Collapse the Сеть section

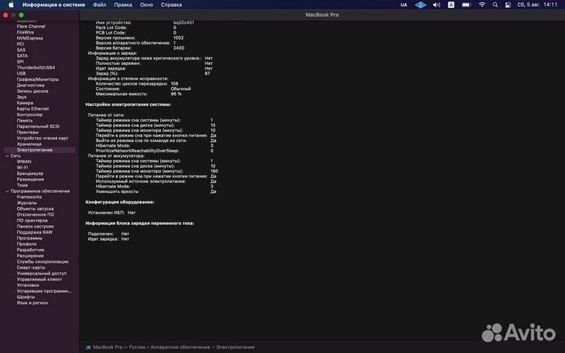pyautogui.click(x=7, y=156)
